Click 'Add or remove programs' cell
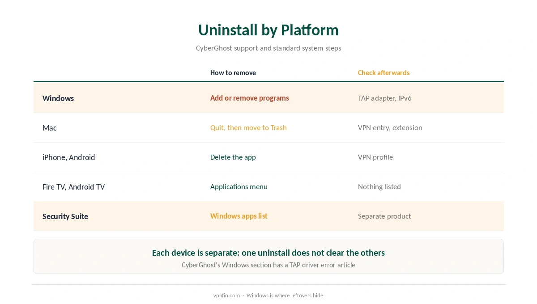The height and width of the screenshot is (304, 537). tap(250, 98)
